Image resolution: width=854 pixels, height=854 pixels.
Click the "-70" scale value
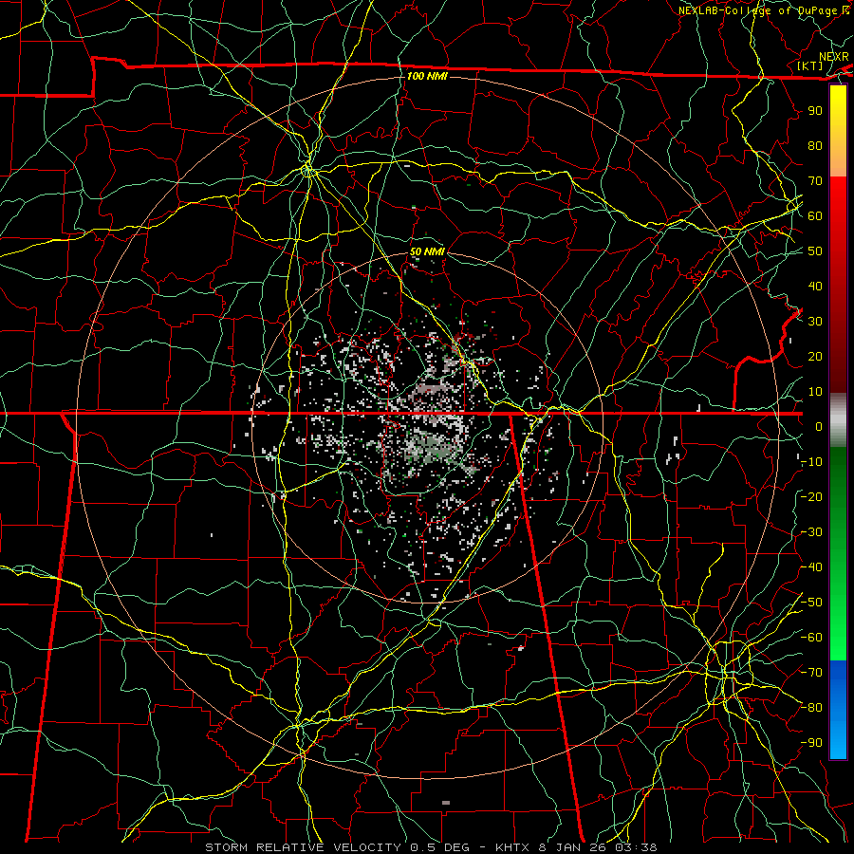pyautogui.click(x=811, y=673)
